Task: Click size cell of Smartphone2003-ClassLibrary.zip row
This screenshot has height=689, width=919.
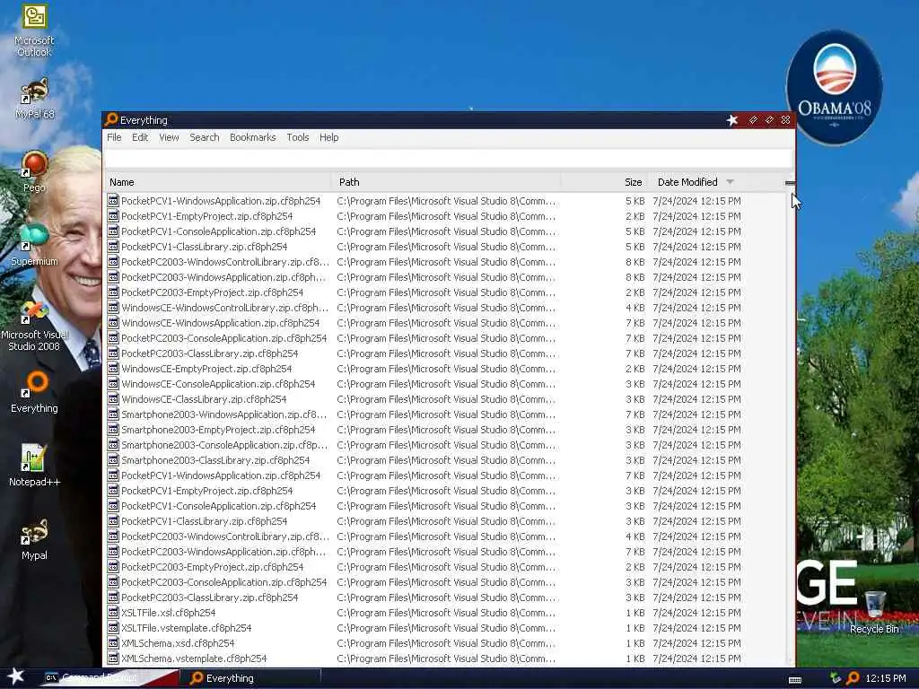Action: [635, 460]
